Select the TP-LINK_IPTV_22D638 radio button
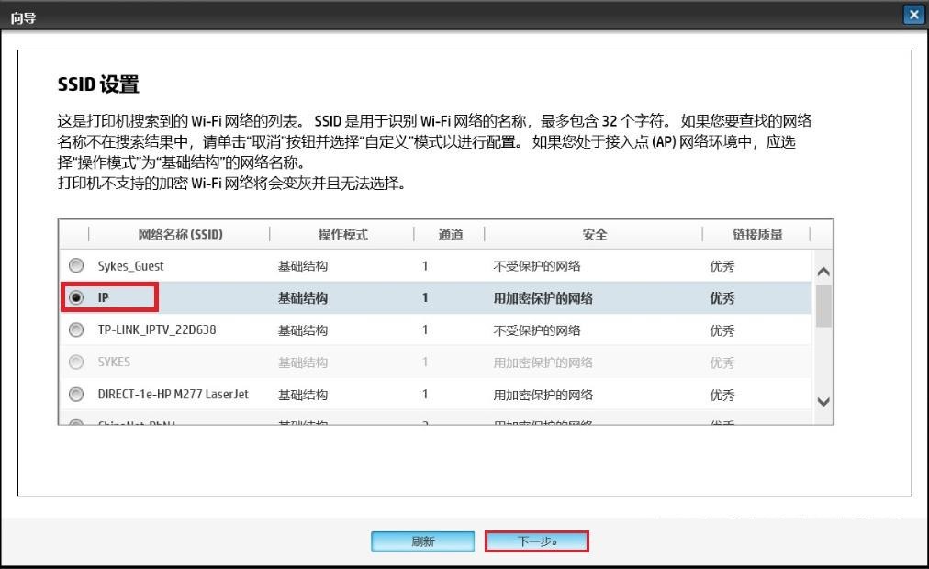 point(76,329)
